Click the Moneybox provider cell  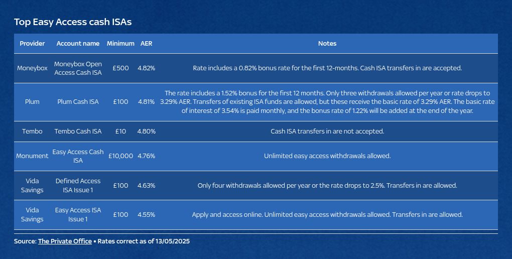(32, 68)
